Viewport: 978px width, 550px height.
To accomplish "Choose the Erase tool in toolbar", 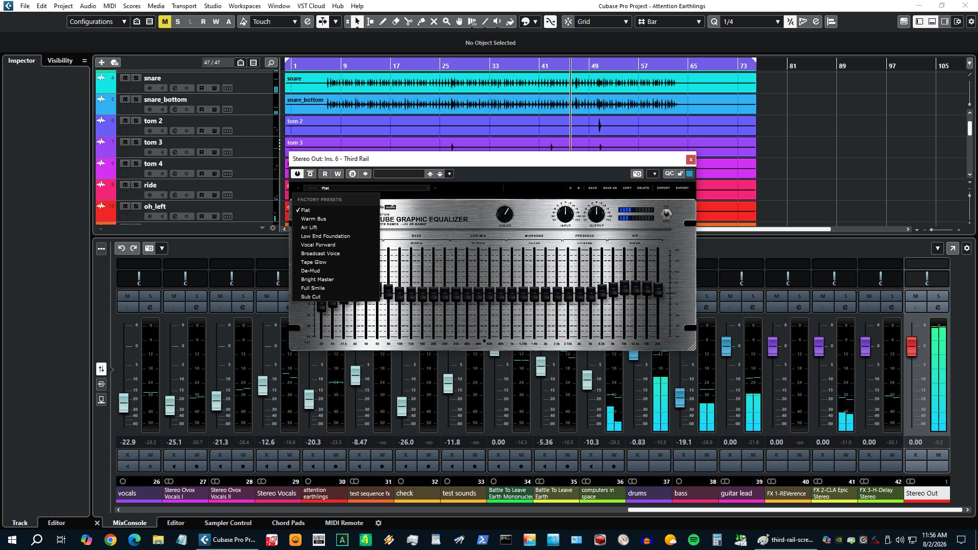I will point(396,21).
